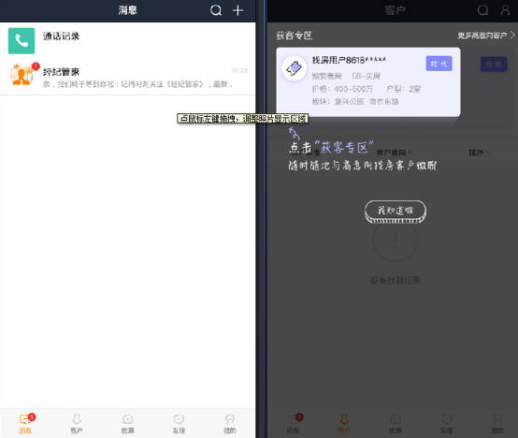Viewport: 518px width, 438px height.
Task: Click the 我知道啦 button
Action: (396, 211)
